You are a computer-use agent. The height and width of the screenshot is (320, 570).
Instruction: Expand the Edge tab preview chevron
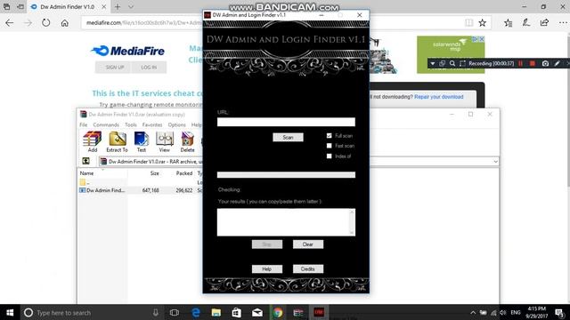(x=131, y=7)
